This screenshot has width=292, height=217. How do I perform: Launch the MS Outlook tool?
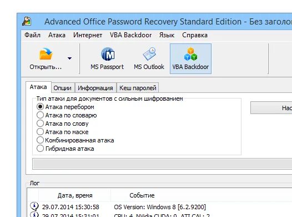149,59
